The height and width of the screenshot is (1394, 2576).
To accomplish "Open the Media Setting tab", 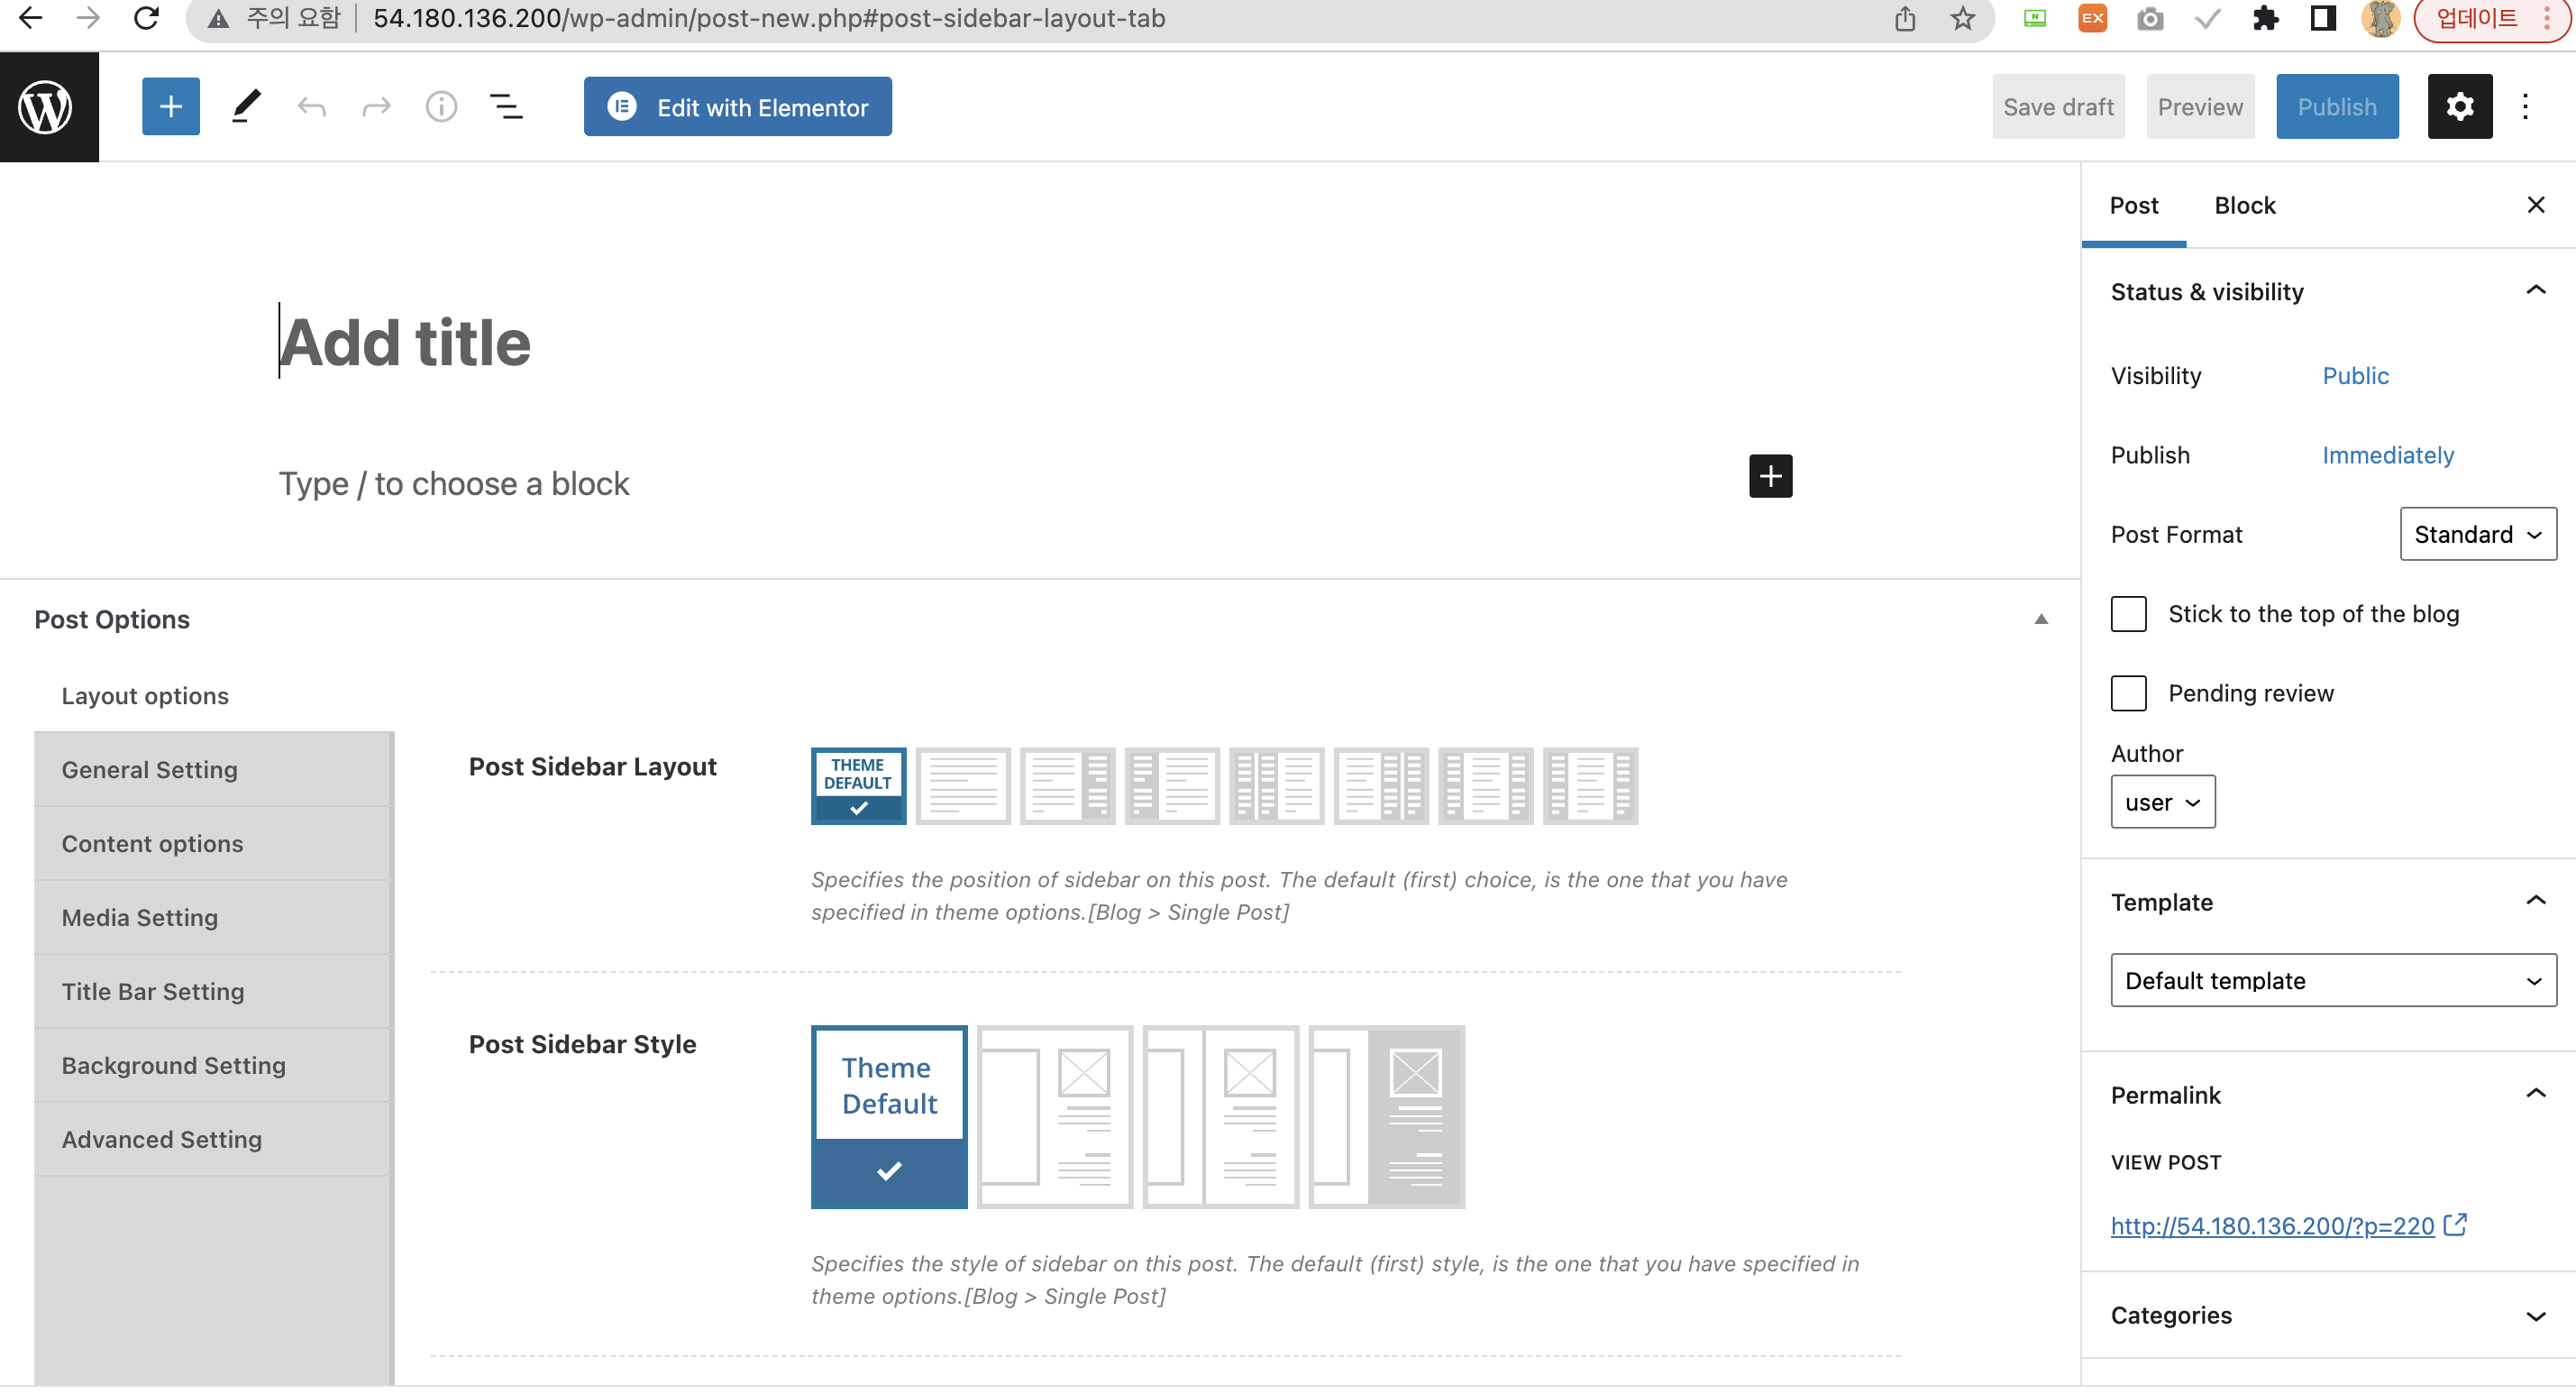I will pyautogui.click(x=140, y=918).
